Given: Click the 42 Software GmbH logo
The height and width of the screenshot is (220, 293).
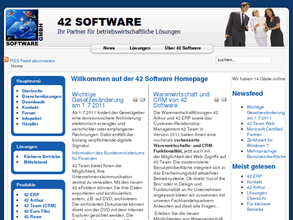Looking at the screenshot, I should click(25, 28).
